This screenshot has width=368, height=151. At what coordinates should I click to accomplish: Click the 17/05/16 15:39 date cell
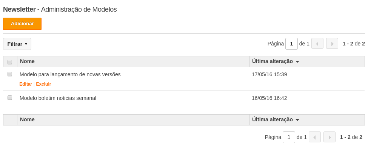[x=269, y=75]
